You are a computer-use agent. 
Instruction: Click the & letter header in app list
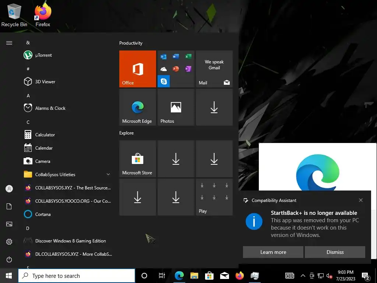tap(28, 43)
